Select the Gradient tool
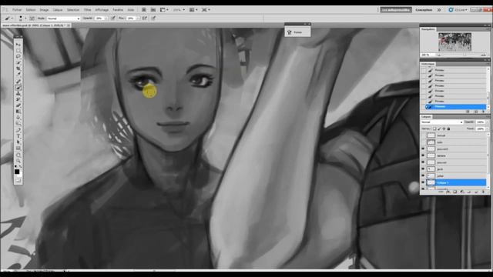Image resolution: width=493 pixels, height=277 pixels. coord(18,112)
